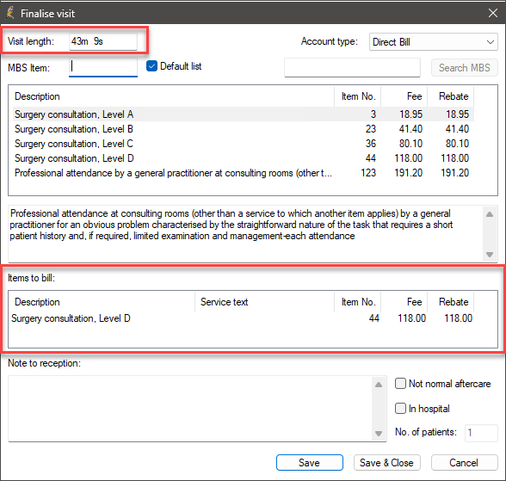Click the Save & Close button
Screen dimensions: 506x481
[386, 463]
